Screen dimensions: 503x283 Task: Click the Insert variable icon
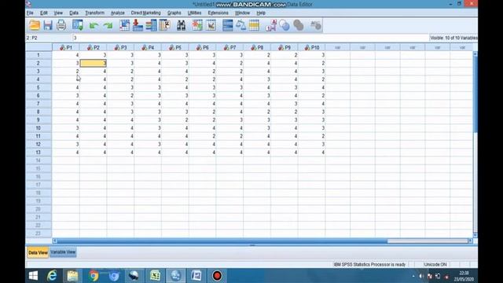211,25
